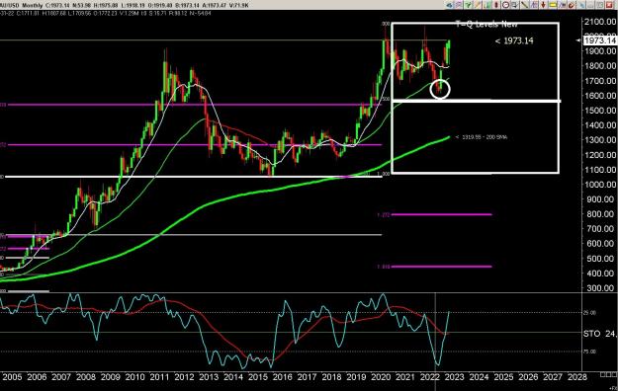Select the yellow rectangle drawing tool
Image resolution: width=618 pixels, height=391 pixels.
click(x=553, y=5)
